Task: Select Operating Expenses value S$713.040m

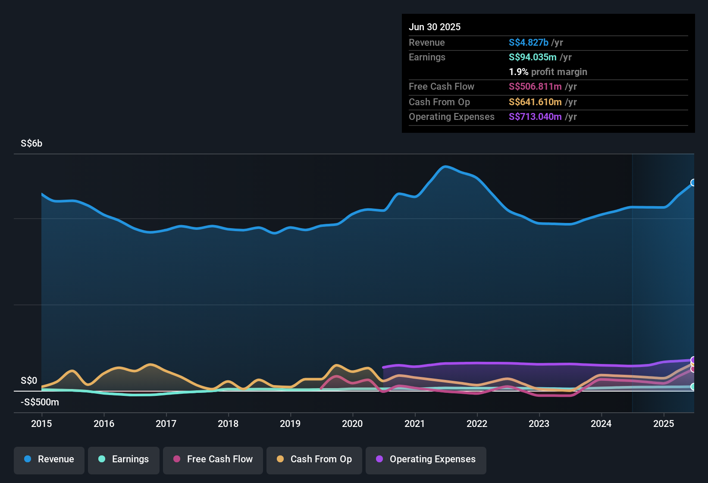Action: point(535,116)
